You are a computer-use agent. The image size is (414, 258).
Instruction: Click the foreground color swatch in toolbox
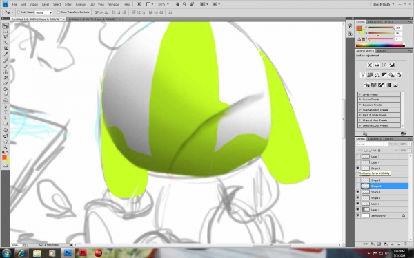[4, 158]
